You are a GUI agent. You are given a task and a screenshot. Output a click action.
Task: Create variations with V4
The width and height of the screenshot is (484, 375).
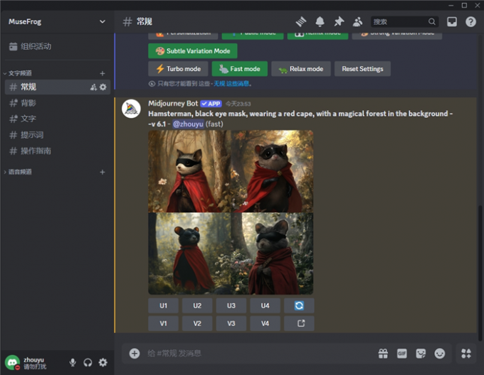265,323
